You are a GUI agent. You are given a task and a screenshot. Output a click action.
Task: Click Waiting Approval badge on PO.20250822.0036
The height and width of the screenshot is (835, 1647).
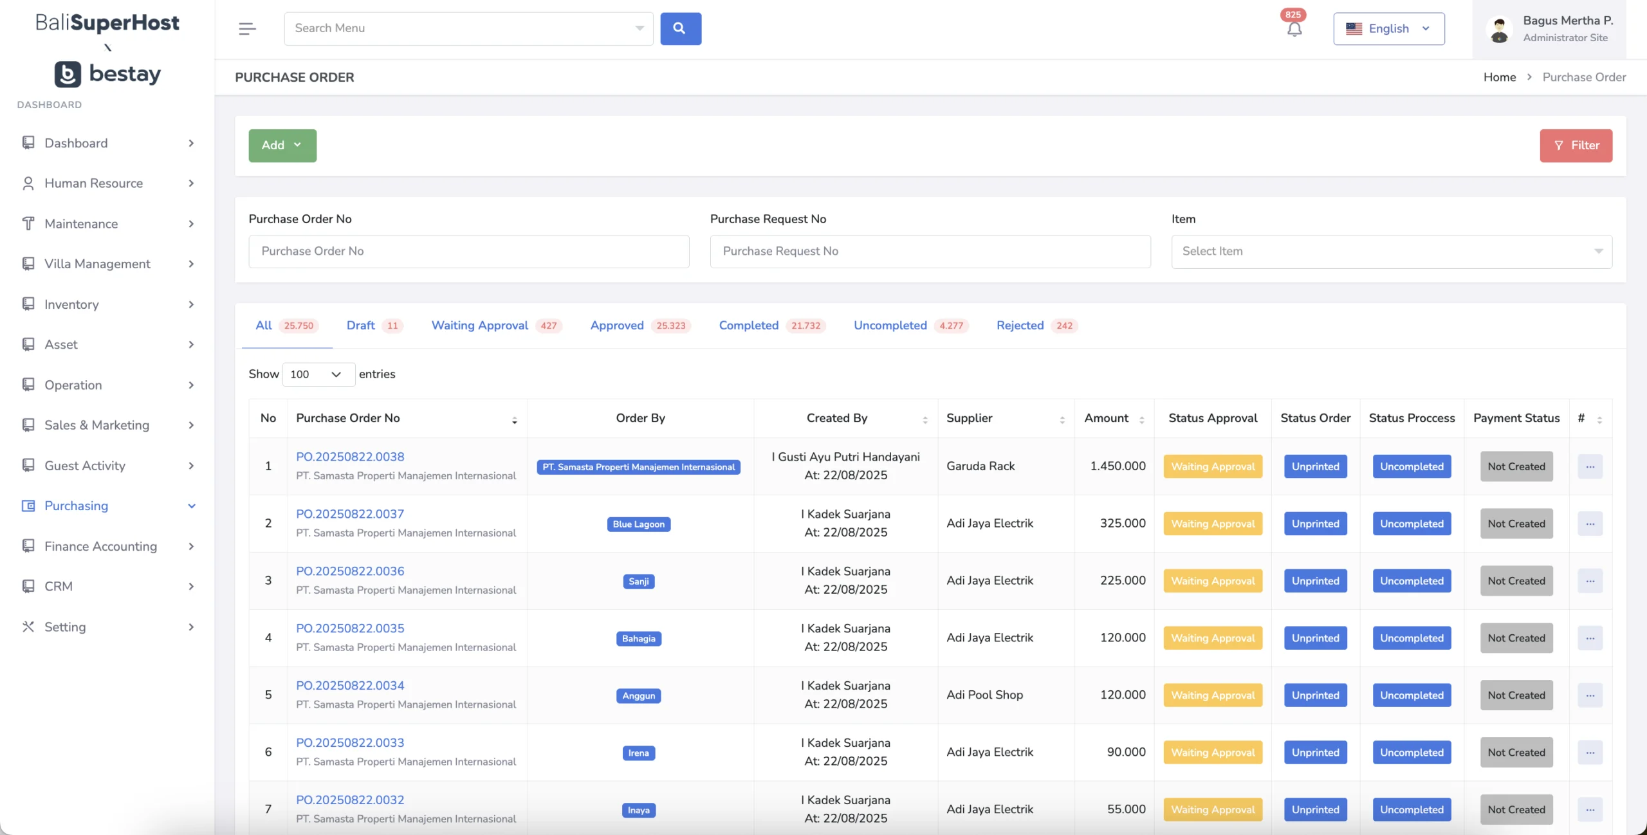(x=1213, y=581)
